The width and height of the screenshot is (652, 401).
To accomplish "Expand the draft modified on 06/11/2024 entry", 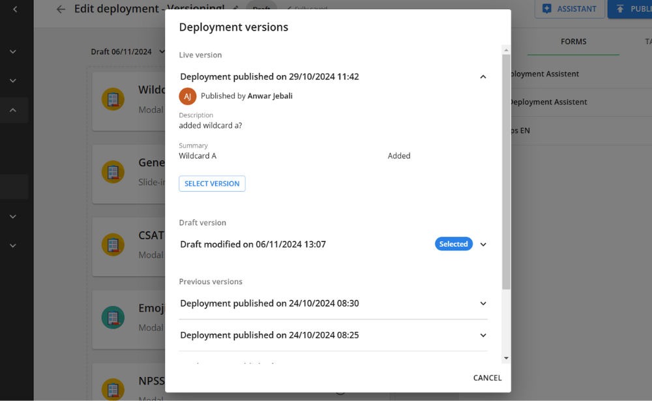I will [483, 243].
